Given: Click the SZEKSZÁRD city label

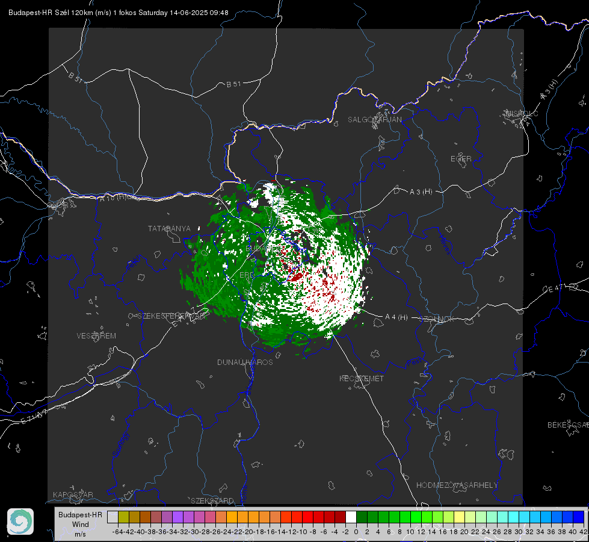Looking at the screenshot, I should point(212,500).
